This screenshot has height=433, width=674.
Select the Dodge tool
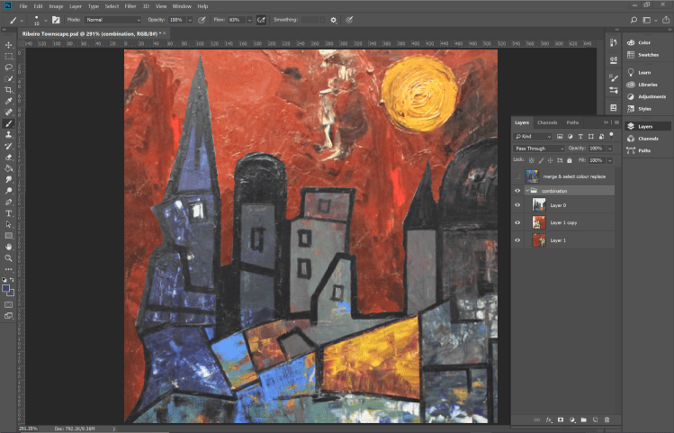point(9,191)
